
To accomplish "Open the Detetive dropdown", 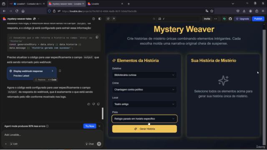I will click(144, 75).
